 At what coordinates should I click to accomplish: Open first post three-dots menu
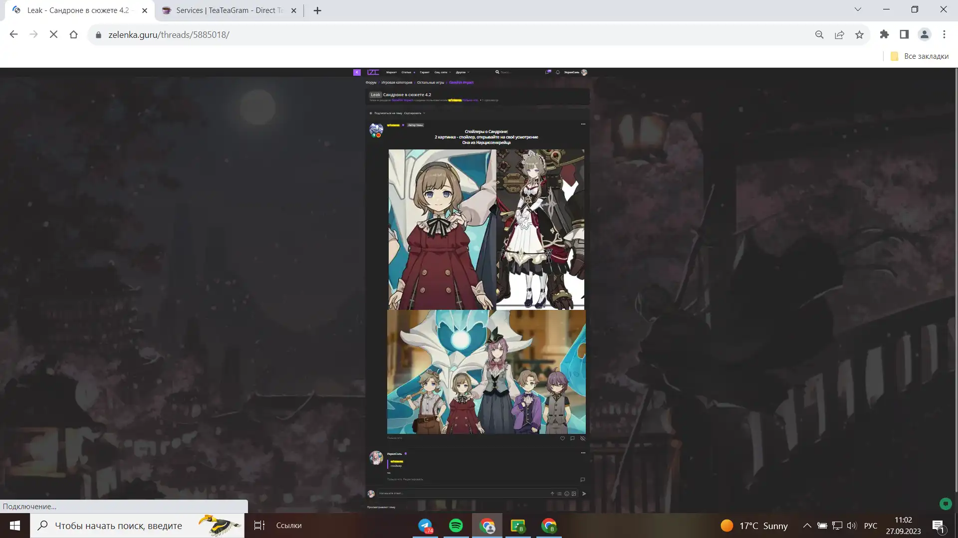[583, 124]
